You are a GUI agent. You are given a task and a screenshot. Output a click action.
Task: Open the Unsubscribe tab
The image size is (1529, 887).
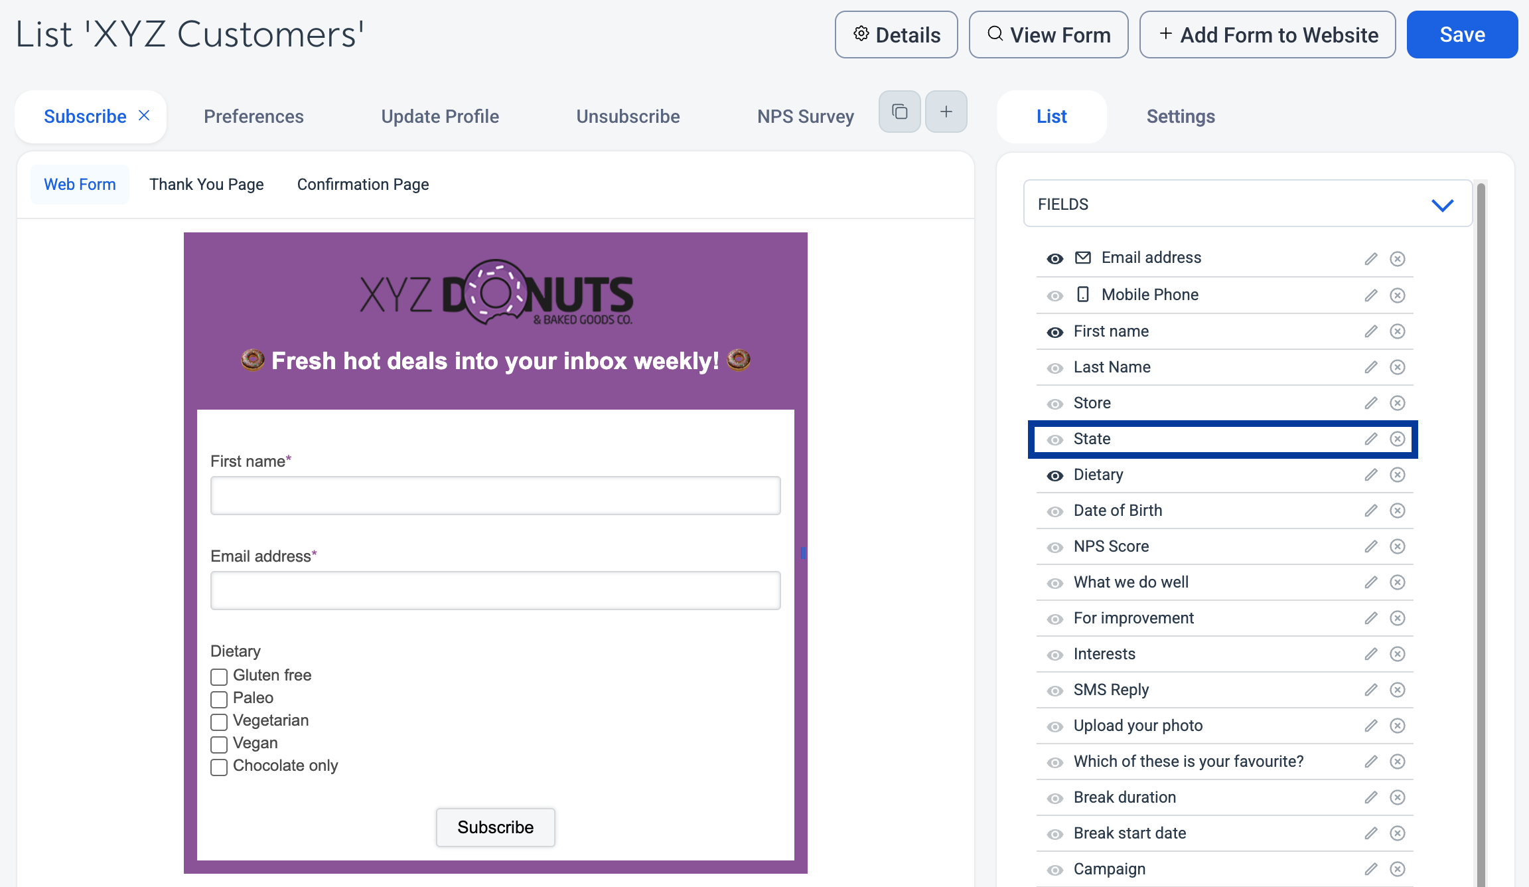point(628,116)
